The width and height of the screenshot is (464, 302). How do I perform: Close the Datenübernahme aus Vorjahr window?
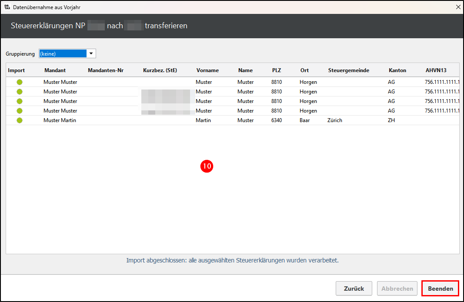coord(457,7)
